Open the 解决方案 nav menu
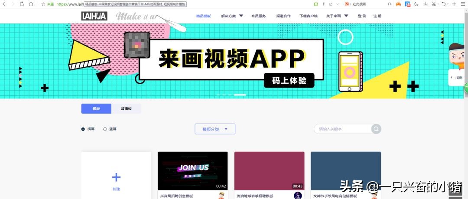 [228, 16]
